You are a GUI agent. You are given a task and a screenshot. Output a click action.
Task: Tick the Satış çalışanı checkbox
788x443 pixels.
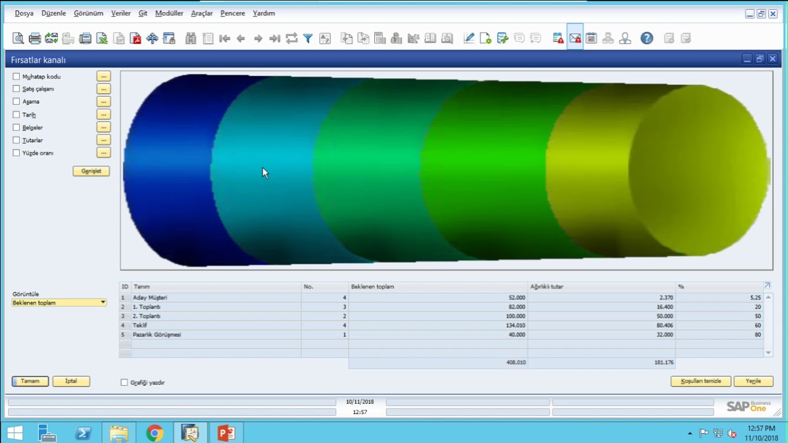(x=17, y=89)
